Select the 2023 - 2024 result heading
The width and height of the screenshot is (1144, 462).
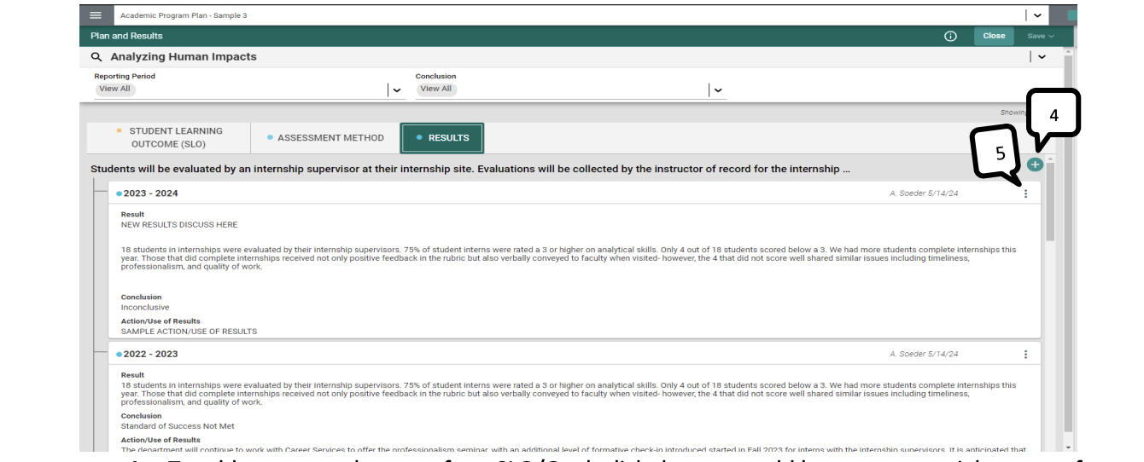pyautogui.click(x=150, y=193)
